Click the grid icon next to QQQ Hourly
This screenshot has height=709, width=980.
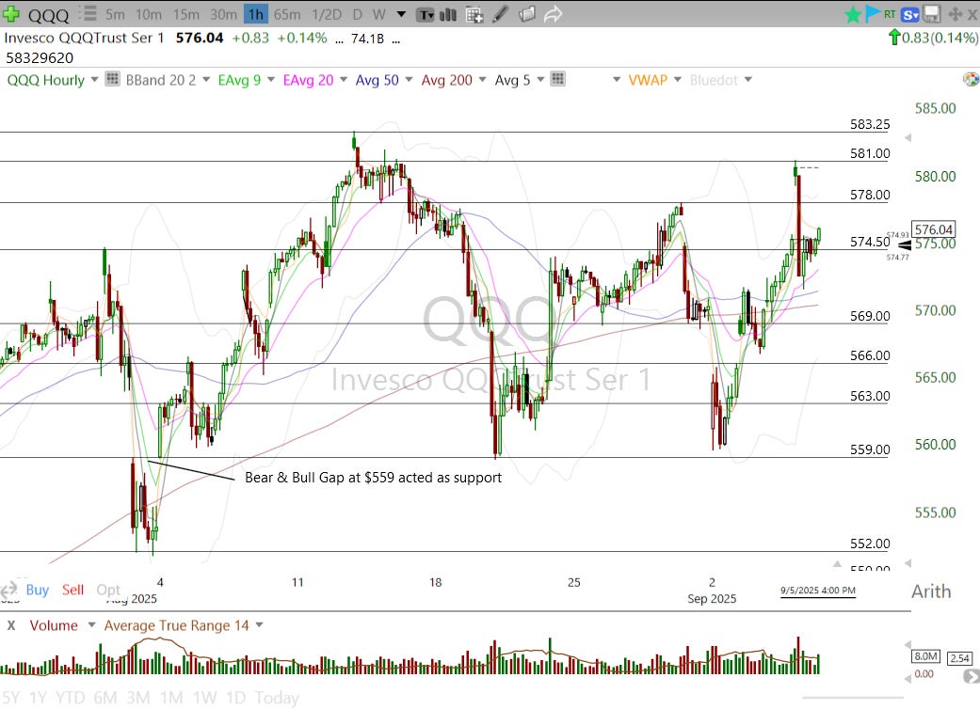pos(113,79)
